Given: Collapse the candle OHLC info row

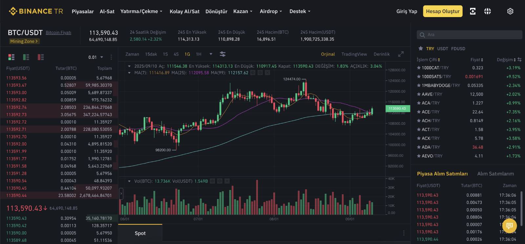Looking at the screenshot, I should click(x=130, y=66).
